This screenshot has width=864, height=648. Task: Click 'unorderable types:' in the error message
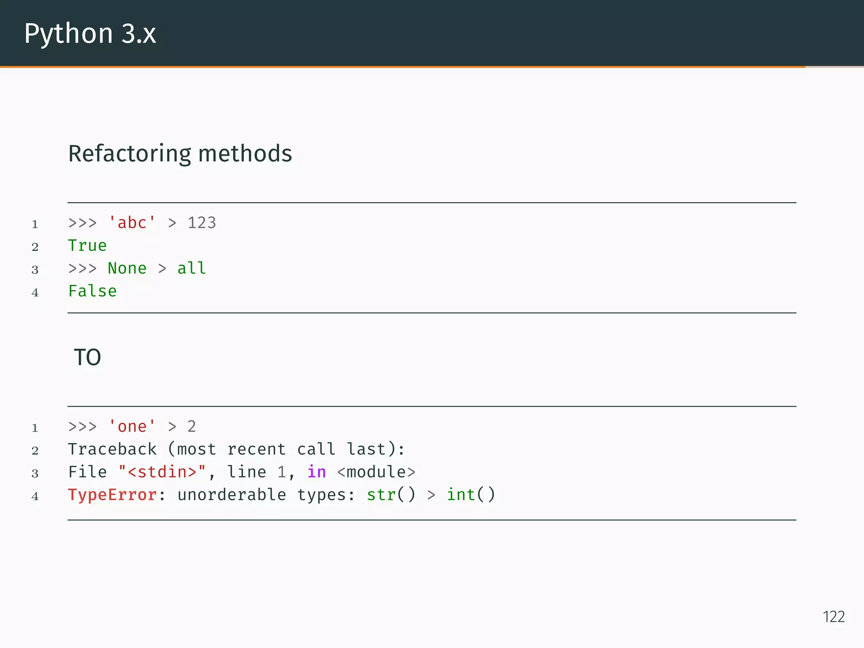point(266,495)
